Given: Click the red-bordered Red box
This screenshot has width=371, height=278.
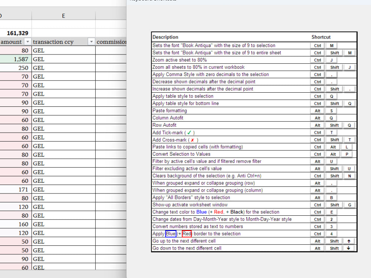Looking at the screenshot, I should (x=187, y=234).
